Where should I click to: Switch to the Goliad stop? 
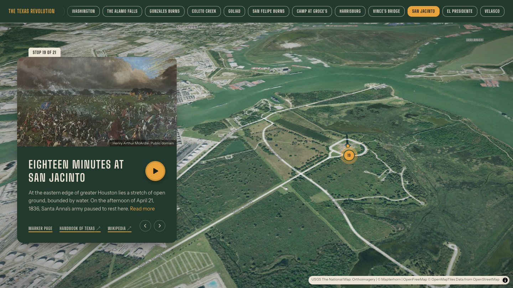[234, 11]
